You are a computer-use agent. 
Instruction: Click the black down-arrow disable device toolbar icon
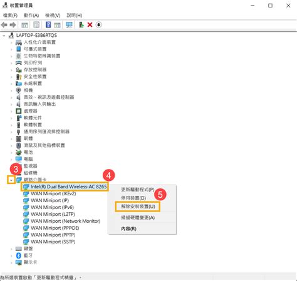click(98, 25)
